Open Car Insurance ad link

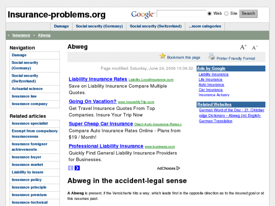tap(210, 90)
